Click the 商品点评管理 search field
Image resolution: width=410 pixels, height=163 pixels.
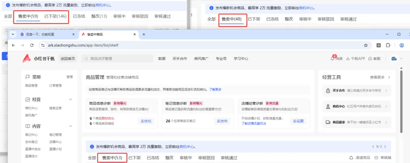point(117,59)
